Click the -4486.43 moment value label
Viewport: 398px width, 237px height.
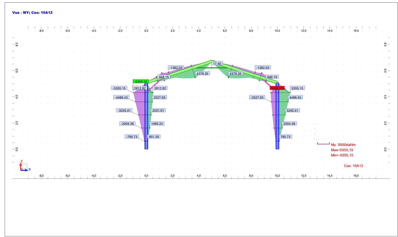[121, 97]
